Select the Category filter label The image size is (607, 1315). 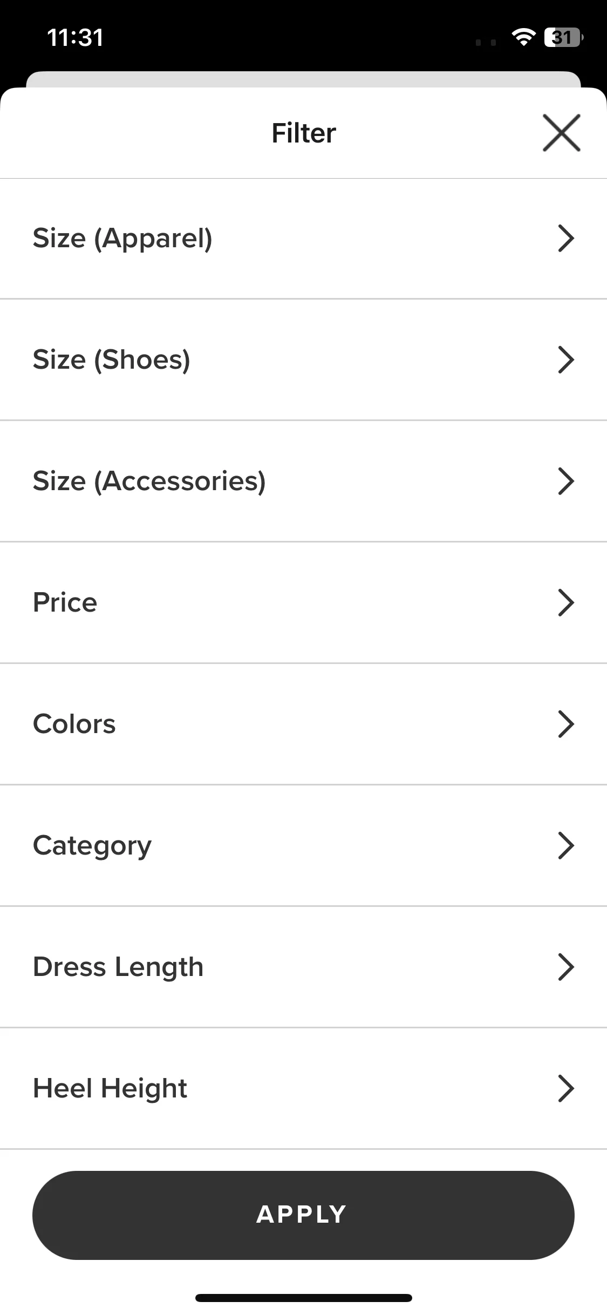92,846
